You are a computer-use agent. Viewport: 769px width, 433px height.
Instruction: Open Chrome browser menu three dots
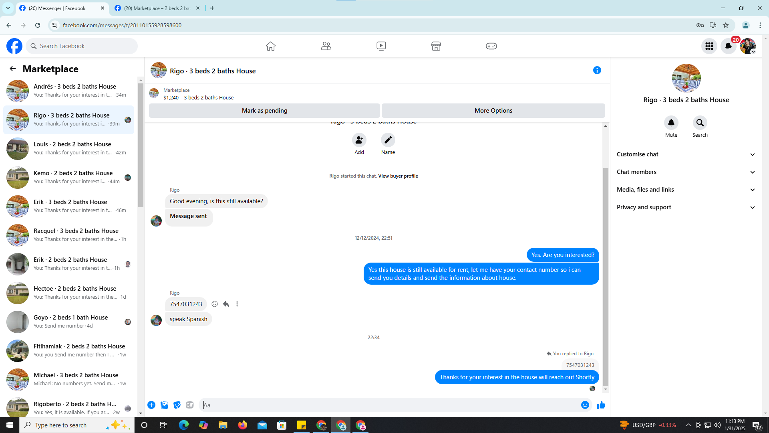pyautogui.click(x=760, y=25)
